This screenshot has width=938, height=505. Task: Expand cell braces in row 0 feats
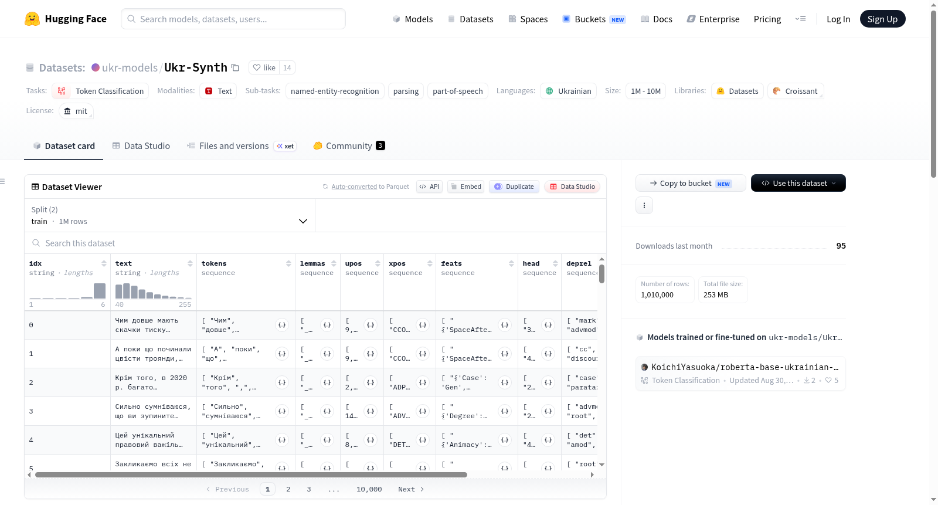point(505,325)
